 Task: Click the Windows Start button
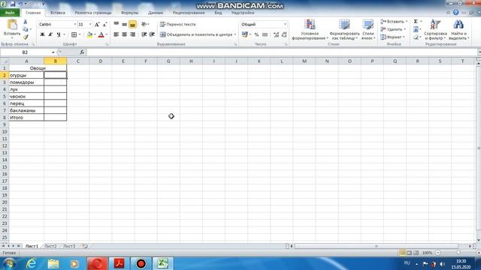[x=9, y=263]
